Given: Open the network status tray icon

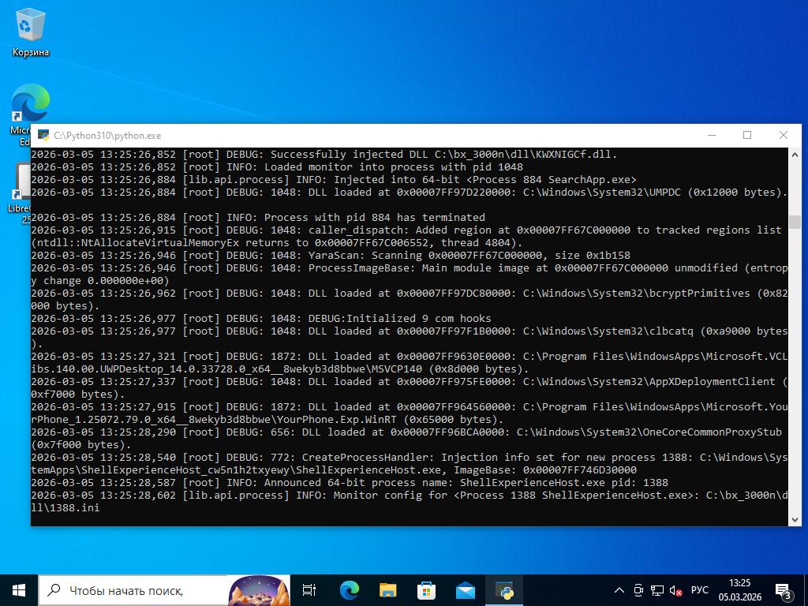Looking at the screenshot, I should (656, 590).
